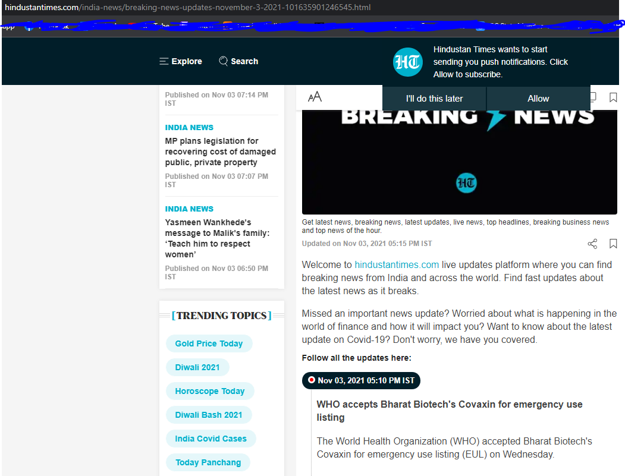This screenshot has width=625, height=476.
Task: Click Published on Nov 03 06:50 PM text
Action: (216, 272)
